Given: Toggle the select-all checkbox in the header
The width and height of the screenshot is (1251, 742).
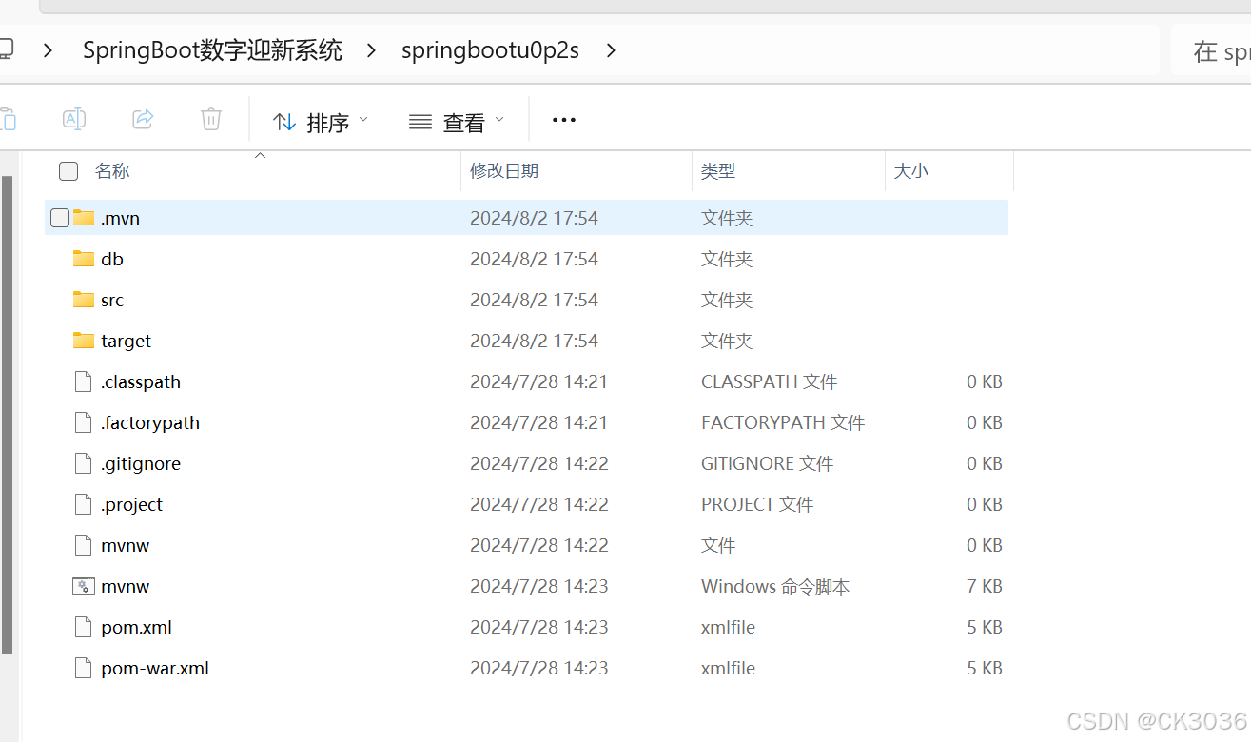Looking at the screenshot, I should pyautogui.click(x=68, y=170).
